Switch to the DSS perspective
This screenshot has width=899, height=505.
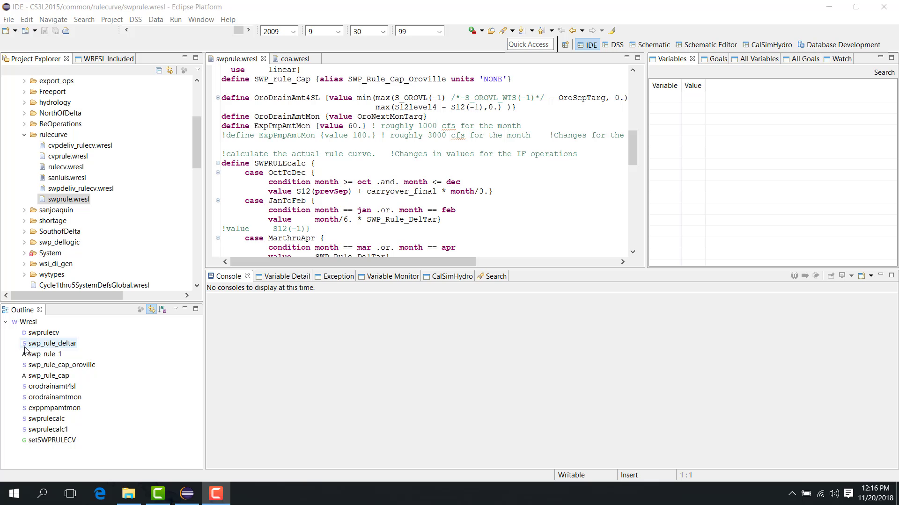click(x=613, y=45)
